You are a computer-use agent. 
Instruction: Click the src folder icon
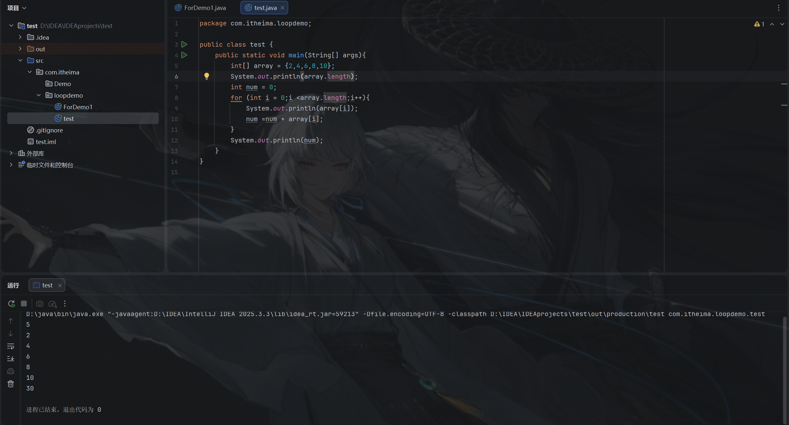pos(31,60)
